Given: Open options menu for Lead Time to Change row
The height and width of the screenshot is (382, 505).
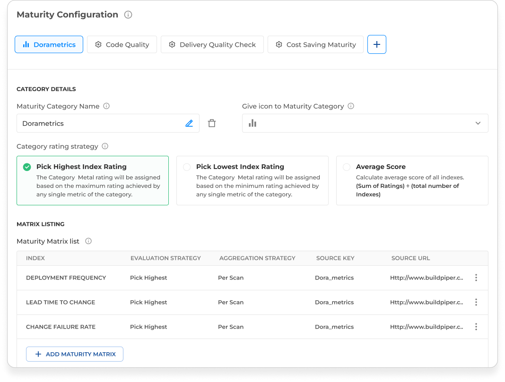Looking at the screenshot, I should (476, 302).
